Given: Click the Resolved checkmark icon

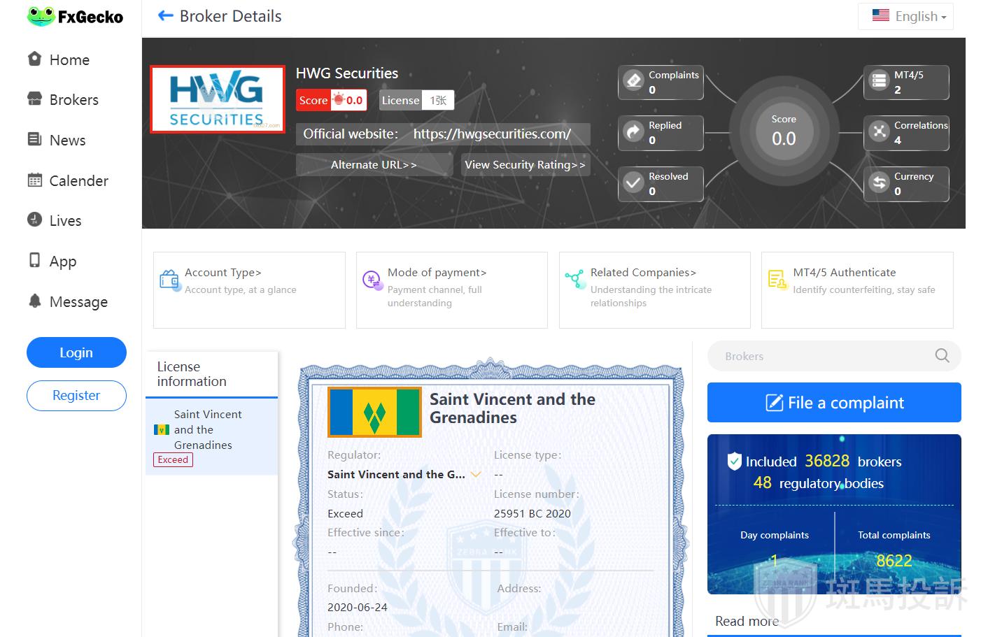Looking at the screenshot, I should click(634, 183).
